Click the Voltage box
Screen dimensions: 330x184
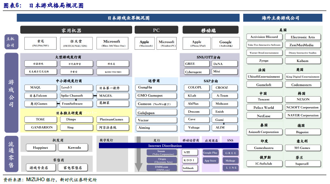197,128
